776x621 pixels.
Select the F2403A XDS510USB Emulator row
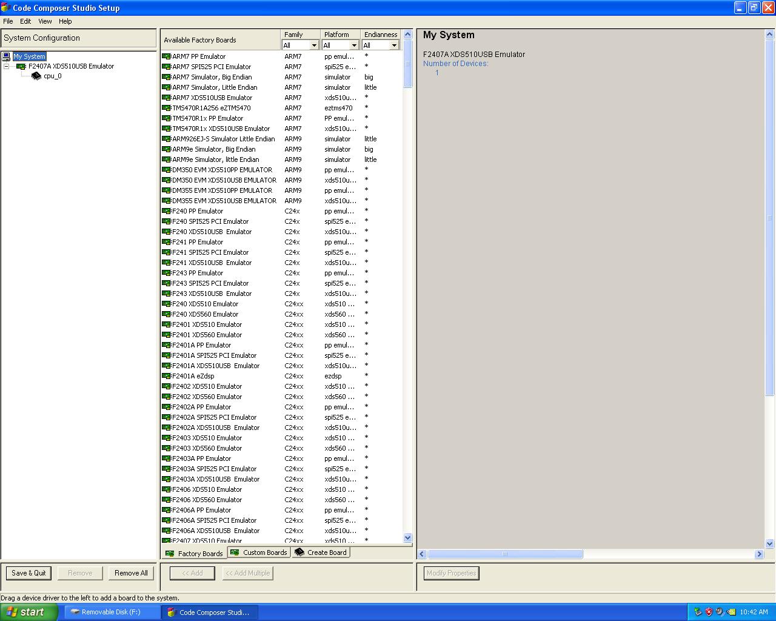(281, 479)
